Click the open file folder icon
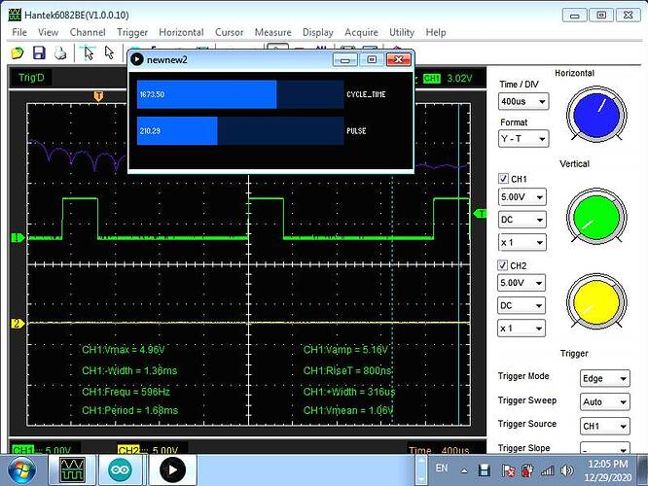The height and width of the screenshot is (486, 648). [x=18, y=52]
